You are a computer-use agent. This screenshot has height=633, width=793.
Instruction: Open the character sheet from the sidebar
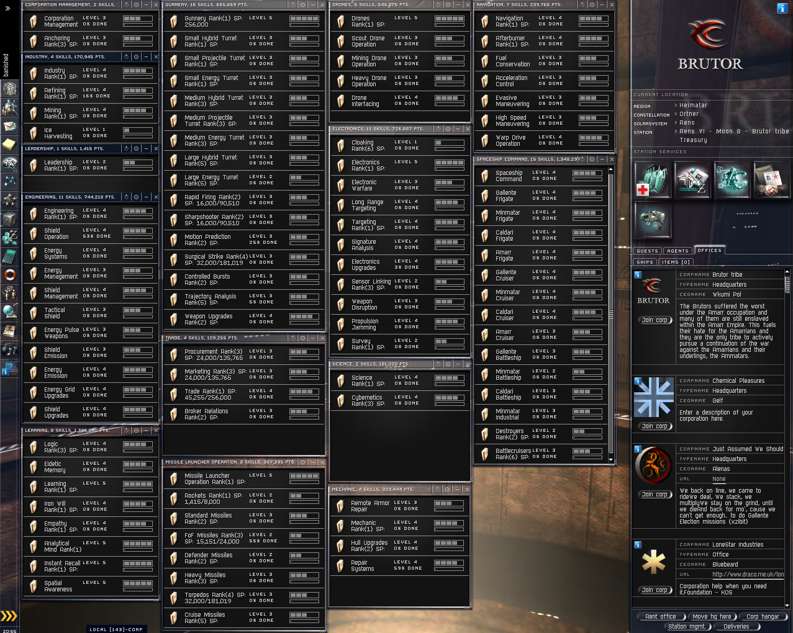[10, 89]
